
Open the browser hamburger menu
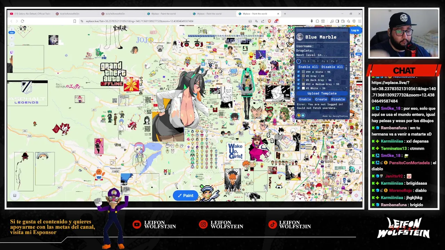[359, 21]
